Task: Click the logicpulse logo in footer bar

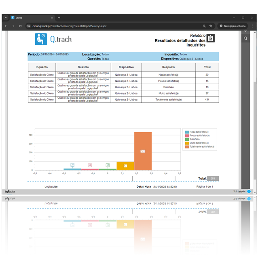Action: pos(10,192)
